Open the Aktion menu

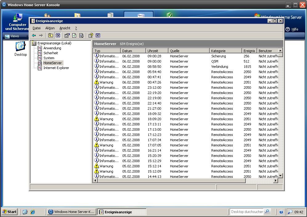pos(50,28)
